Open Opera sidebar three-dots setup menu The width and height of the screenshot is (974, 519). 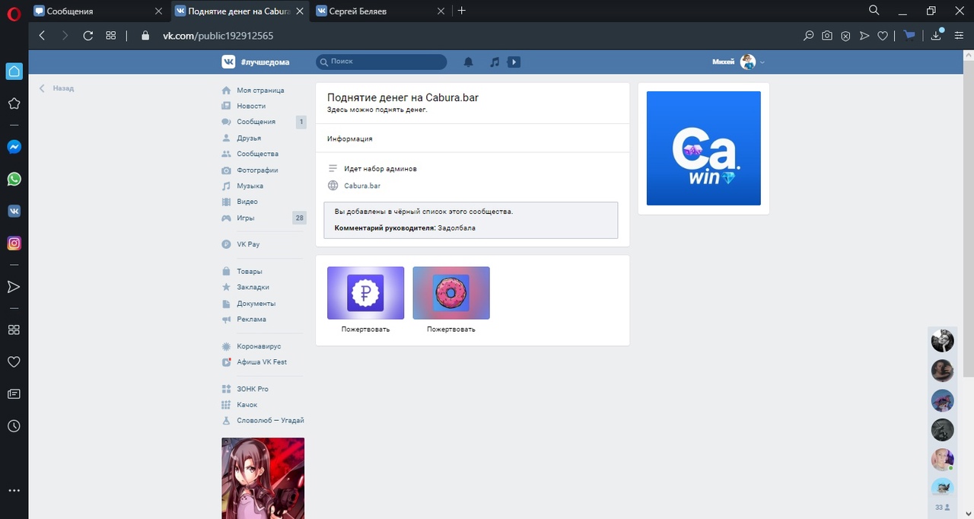[x=14, y=491]
